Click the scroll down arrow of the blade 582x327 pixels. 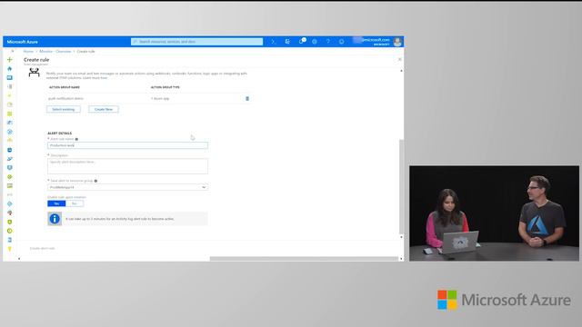point(401,237)
